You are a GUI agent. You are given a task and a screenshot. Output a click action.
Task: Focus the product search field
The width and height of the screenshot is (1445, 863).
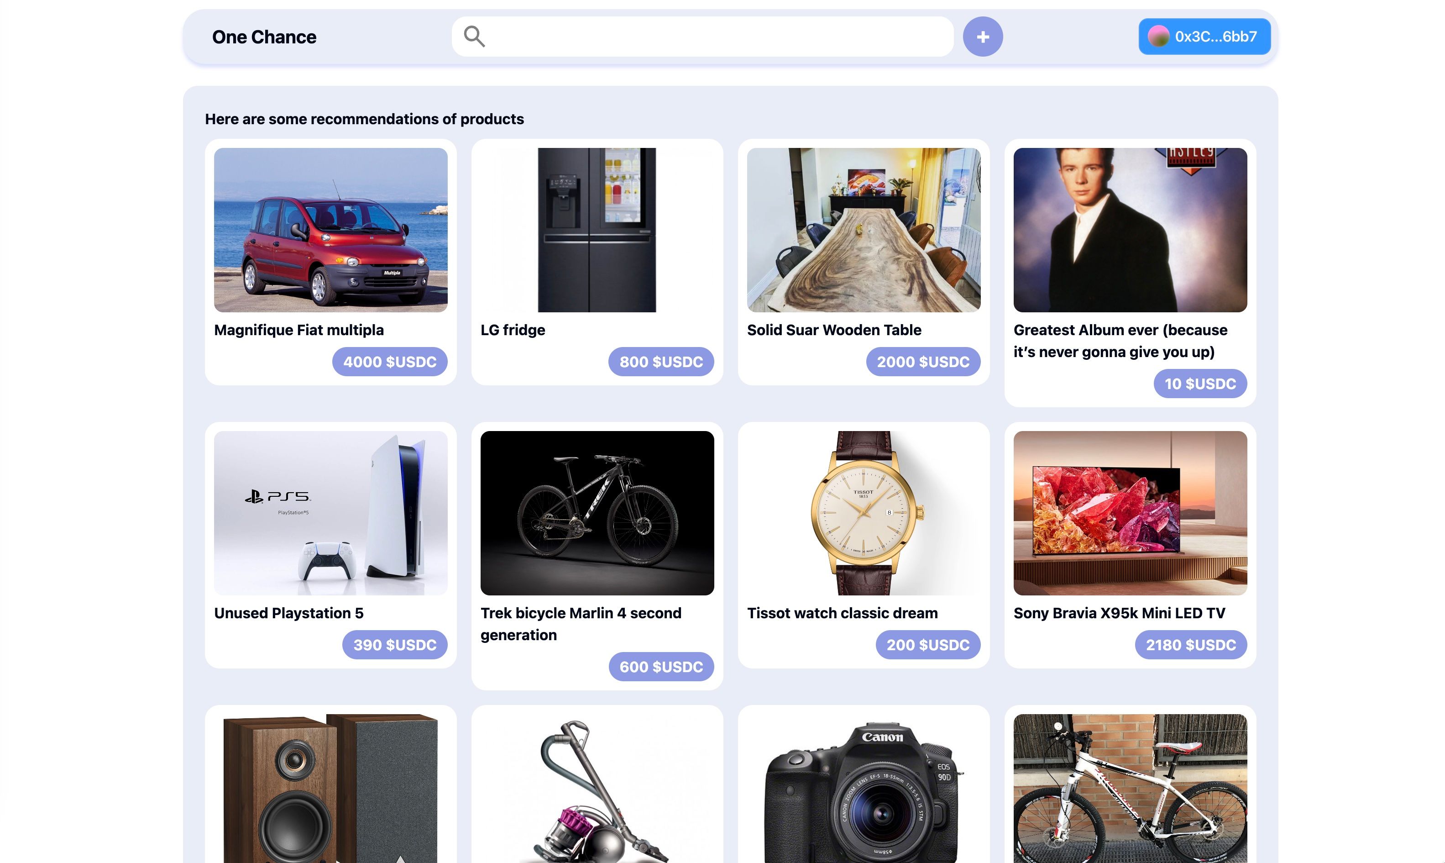[x=702, y=36]
